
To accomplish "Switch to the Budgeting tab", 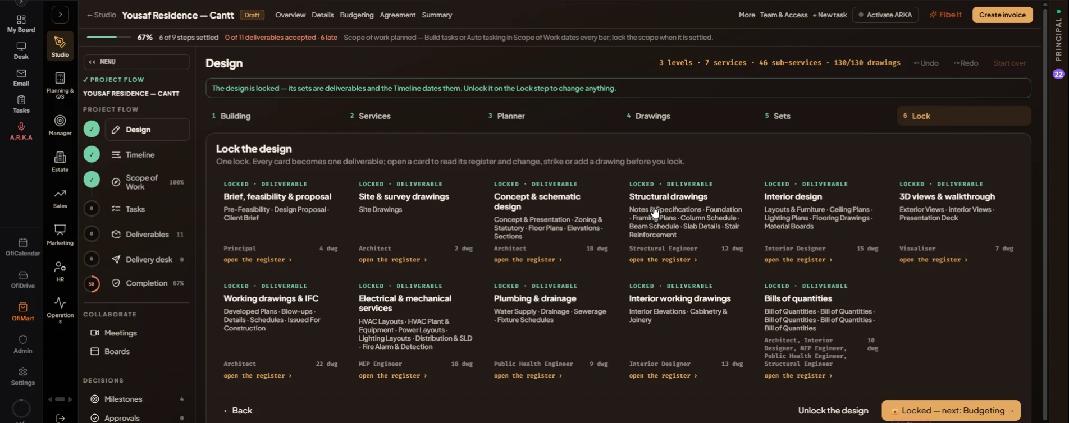I will (357, 15).
